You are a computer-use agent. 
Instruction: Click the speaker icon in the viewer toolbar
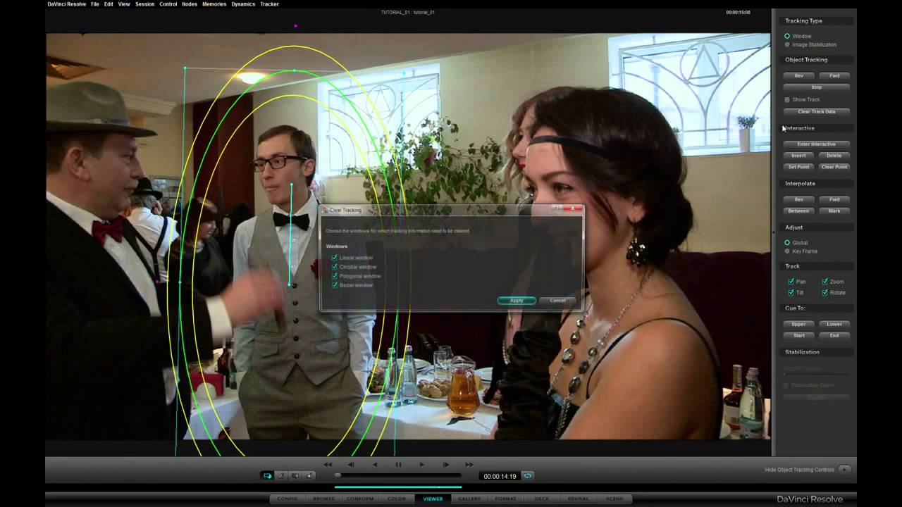tap(309, 476)
